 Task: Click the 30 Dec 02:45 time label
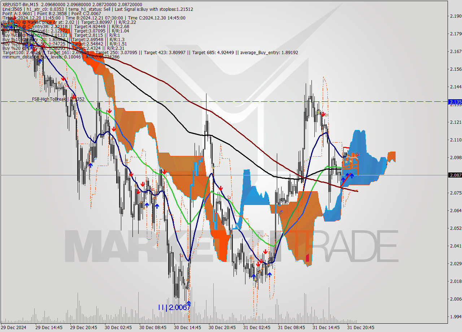[118, 328]
